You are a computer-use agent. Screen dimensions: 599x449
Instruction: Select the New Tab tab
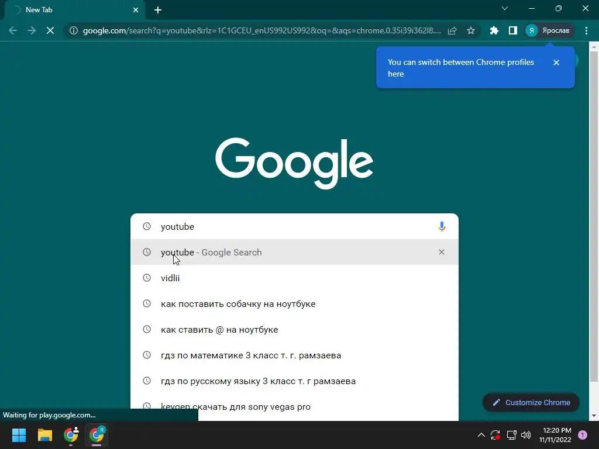tap(74, 10)
